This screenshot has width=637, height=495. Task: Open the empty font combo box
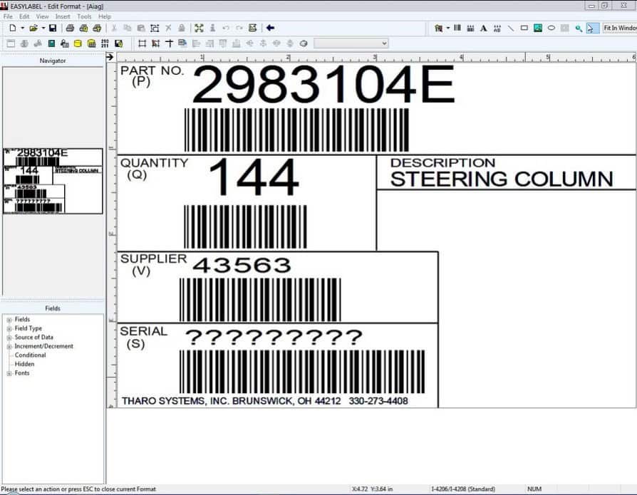pos(351,43)
